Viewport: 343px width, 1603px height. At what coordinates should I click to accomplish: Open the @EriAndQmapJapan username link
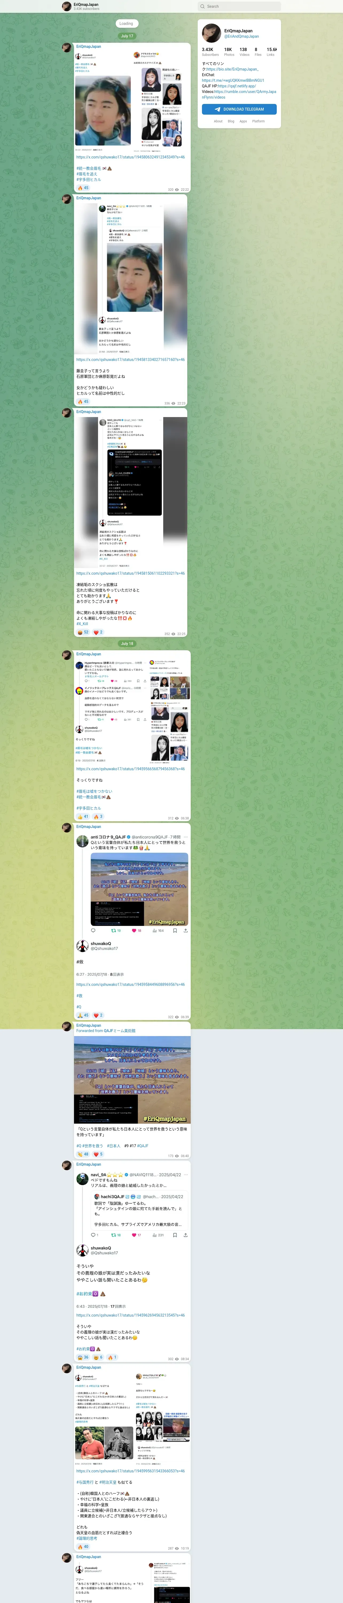[x=241, y=36]
